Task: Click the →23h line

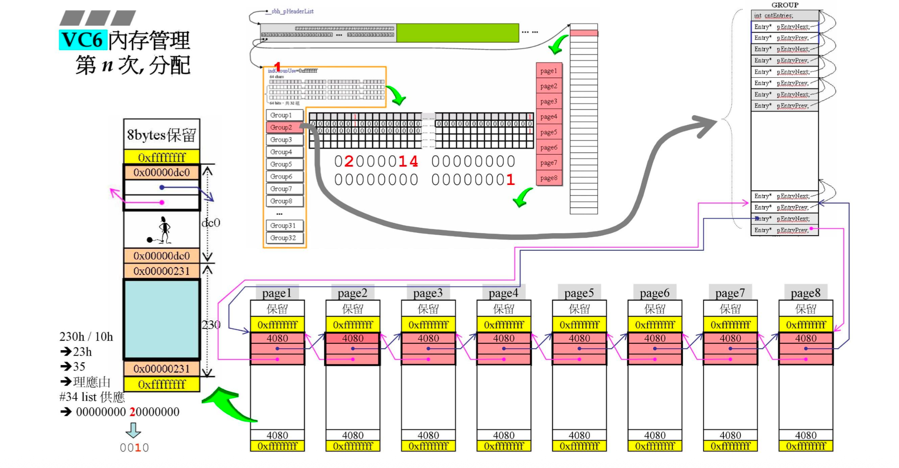Action: (76, 352)
